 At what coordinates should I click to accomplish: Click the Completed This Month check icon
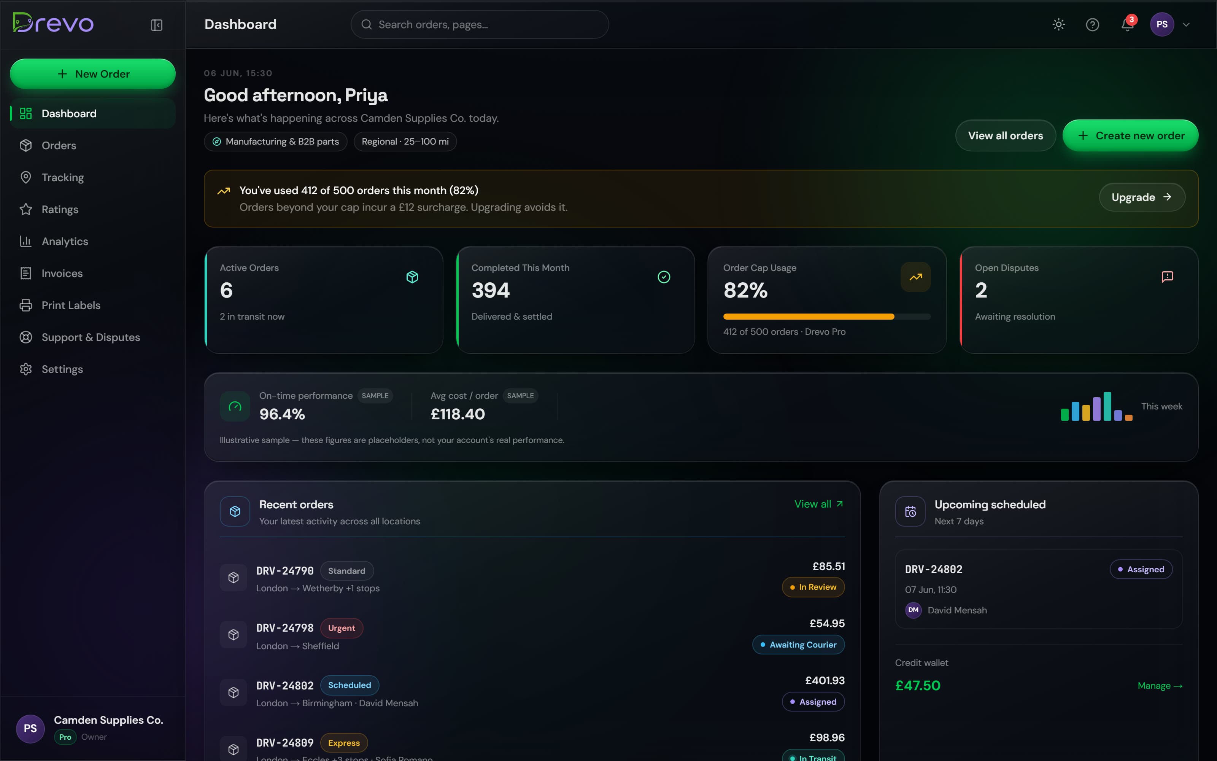(x=664, y=277)
